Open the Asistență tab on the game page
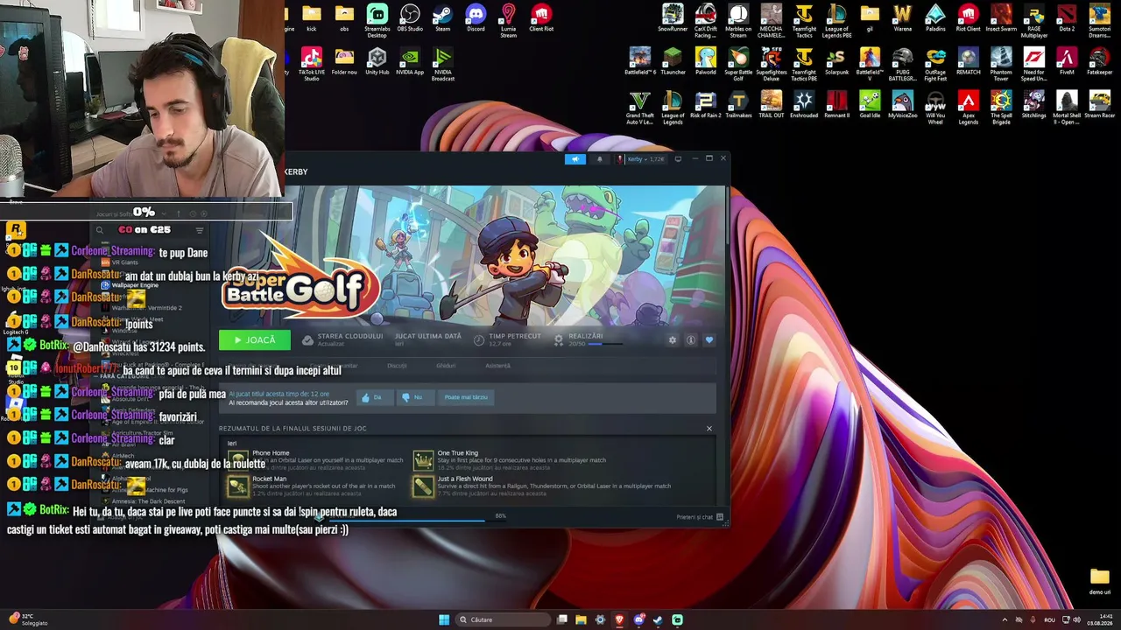This screenshot has width=1121, height=630. coord(497,366)
